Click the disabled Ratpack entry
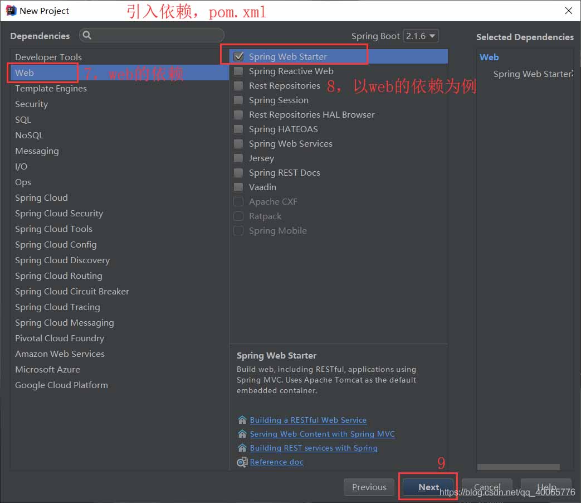The height and width of the screenshot is (503, 581). (x=338, y=216)
